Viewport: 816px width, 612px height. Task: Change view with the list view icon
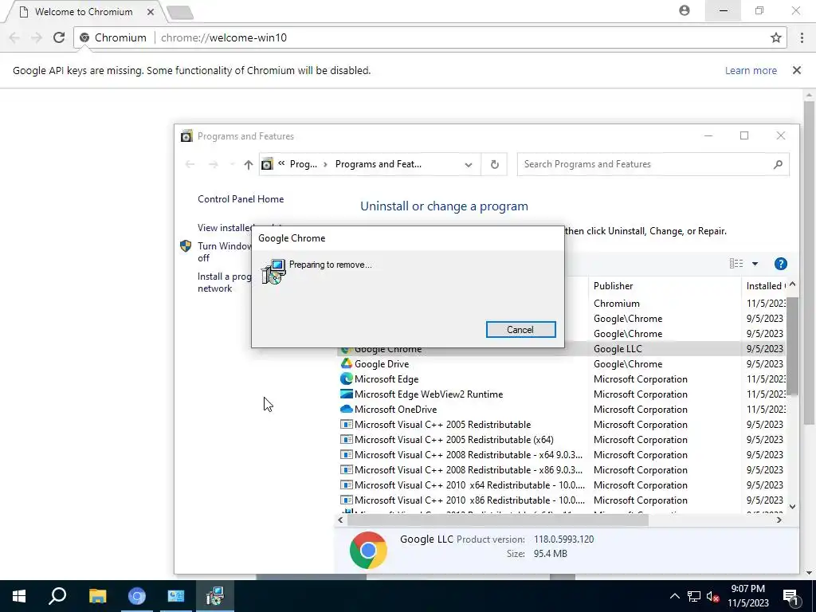(736, 264)
